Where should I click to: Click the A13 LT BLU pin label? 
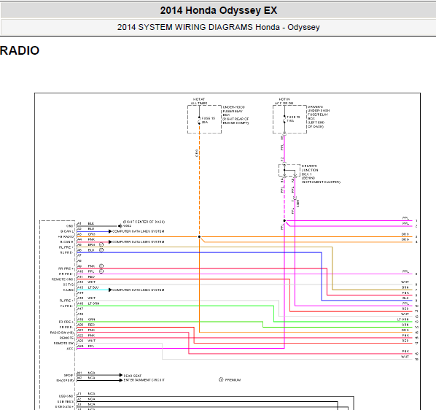click(x=87, y=287)
